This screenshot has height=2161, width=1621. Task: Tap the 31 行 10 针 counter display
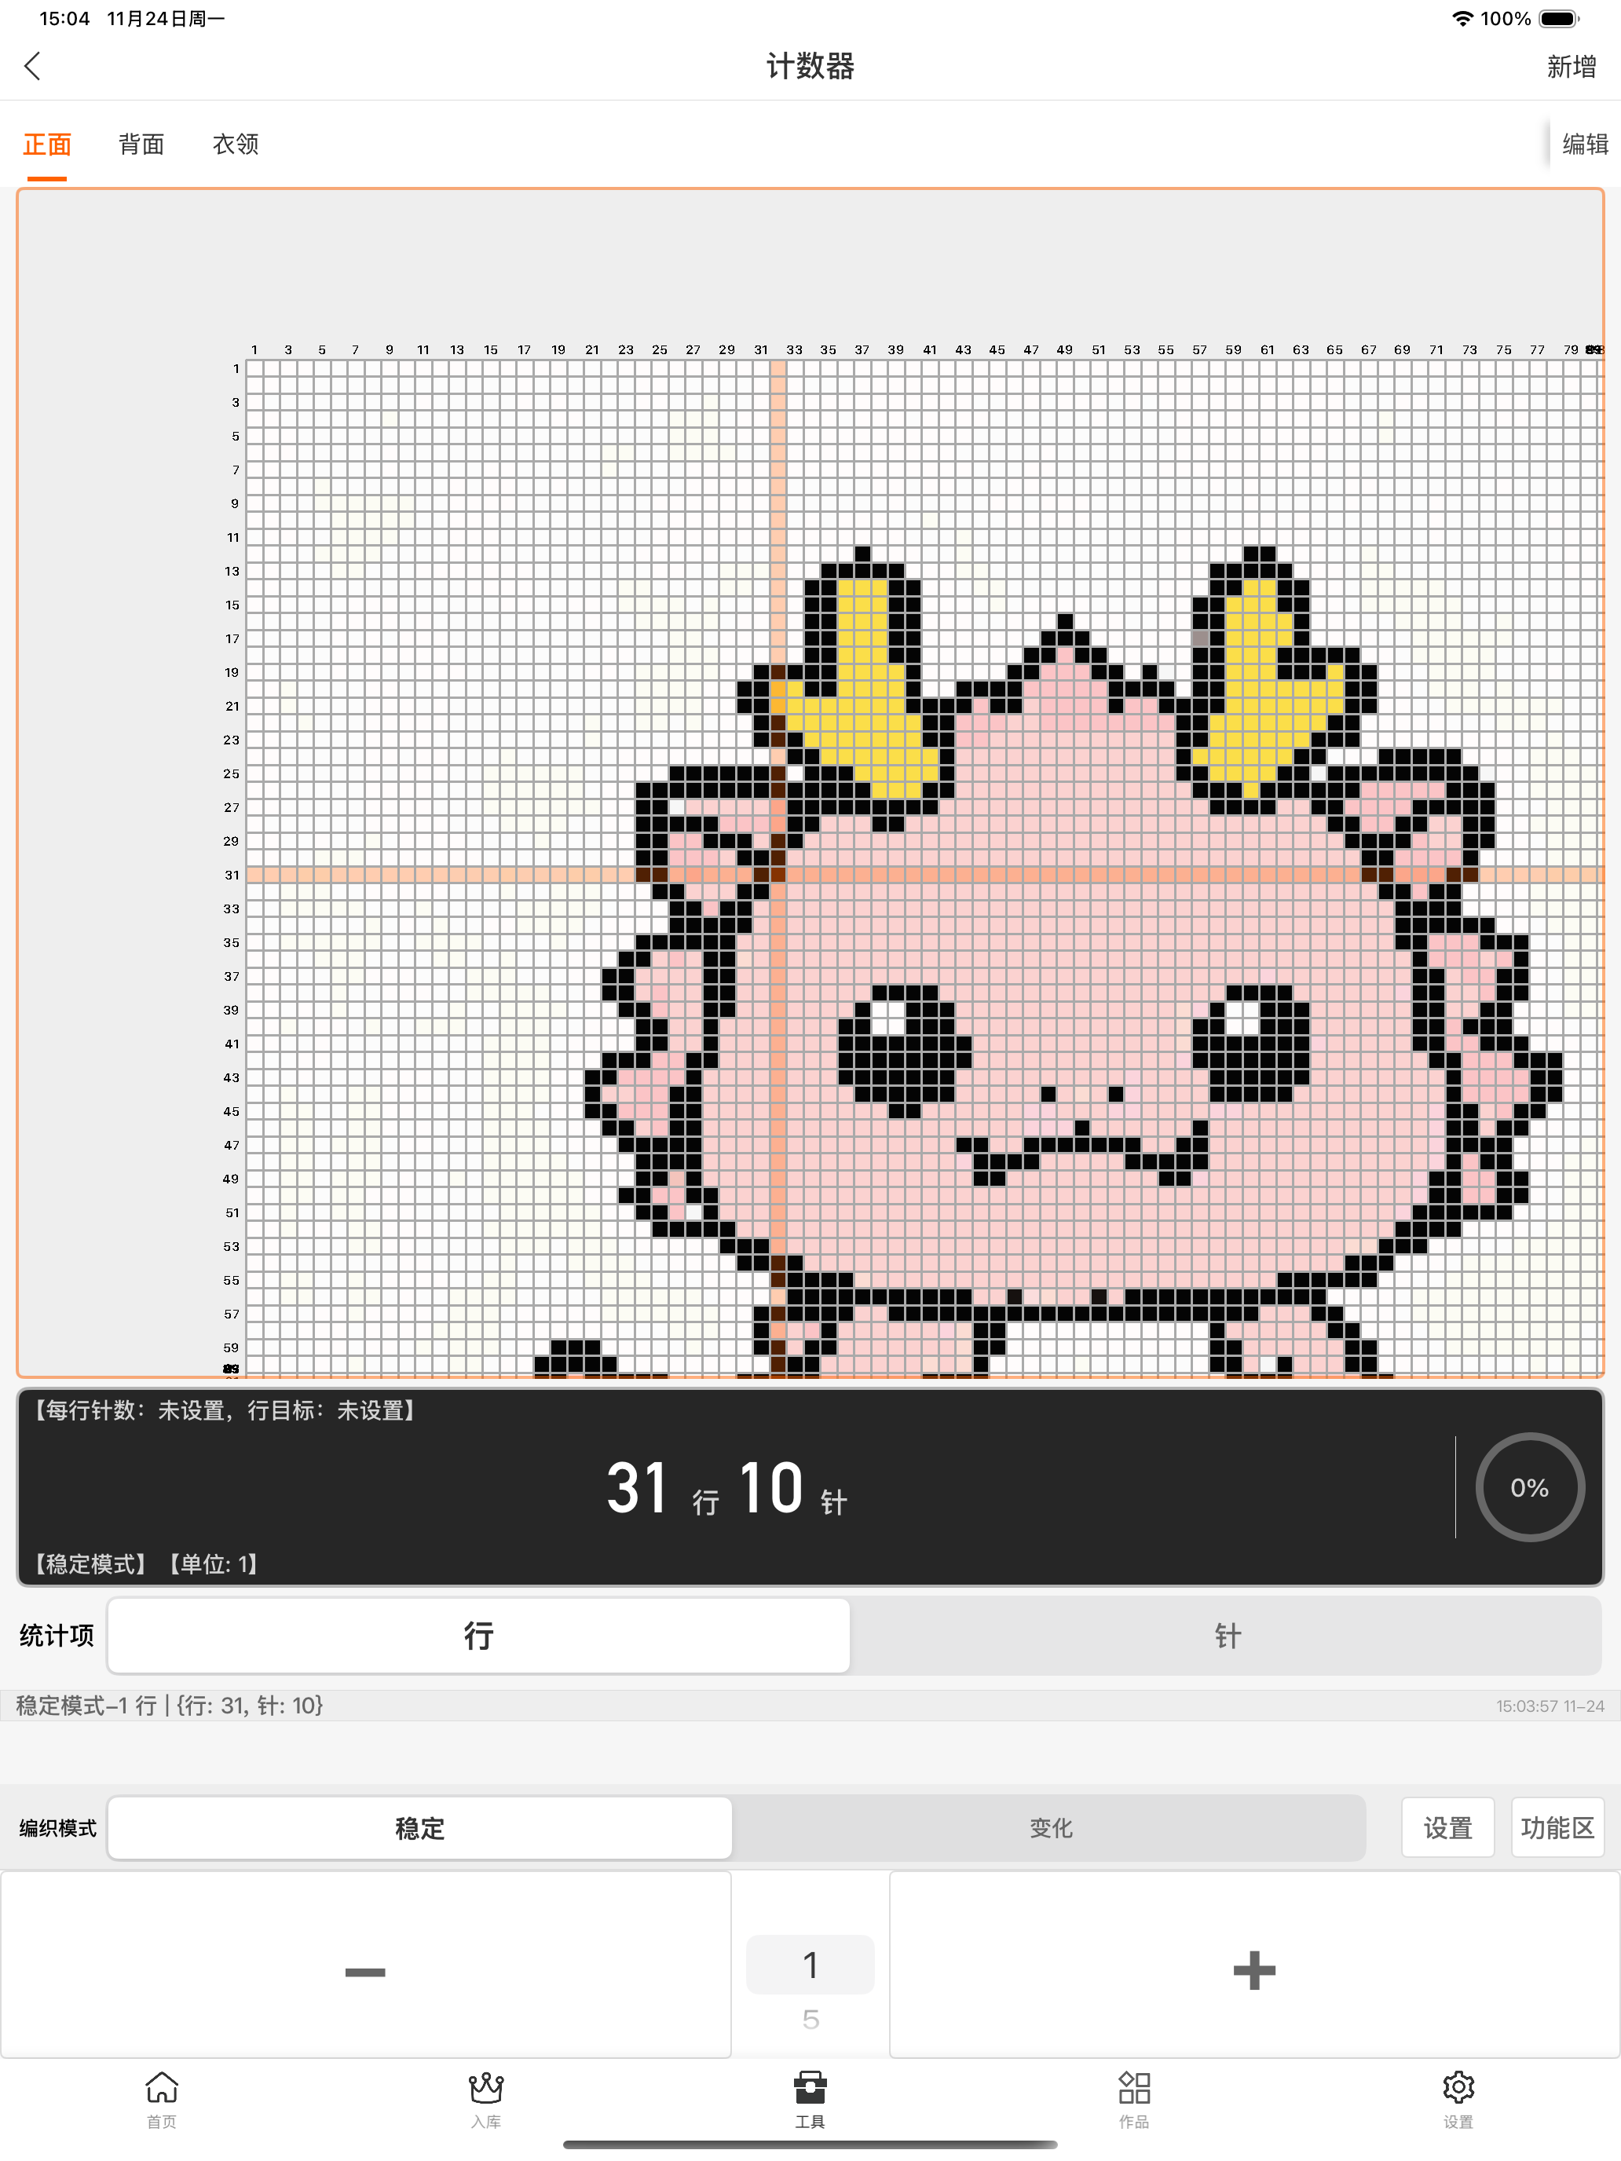(726, 1489)
